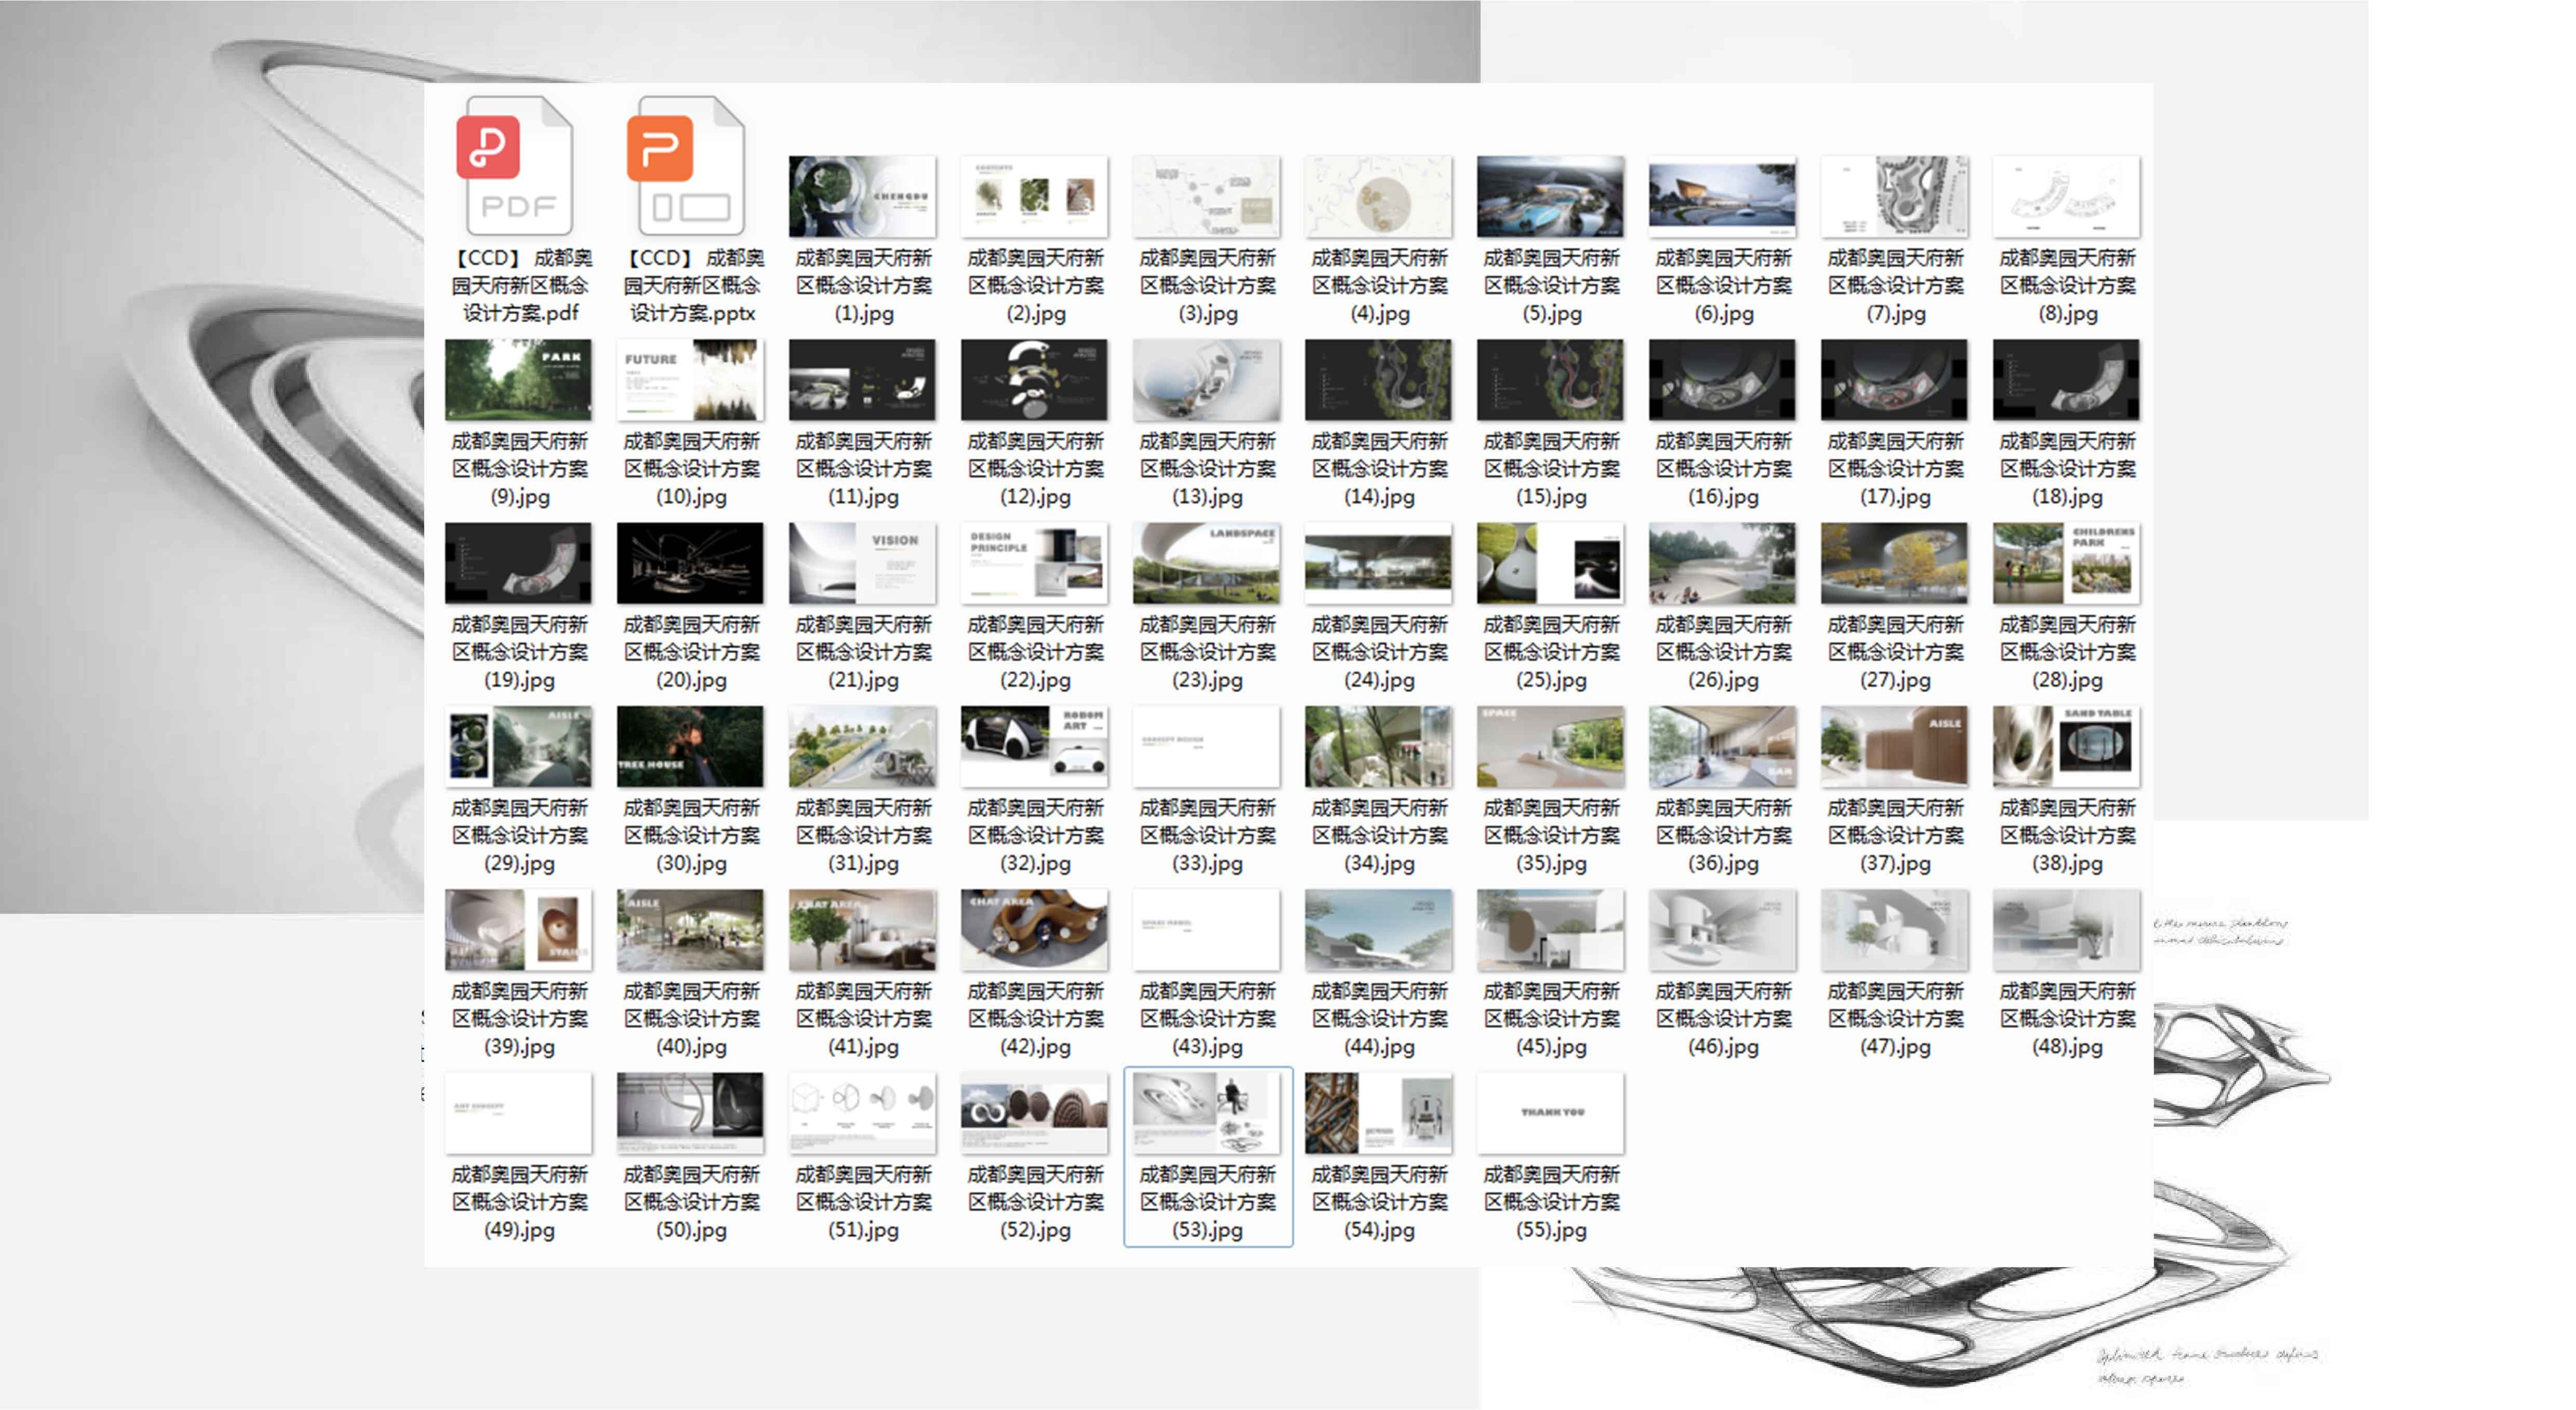
Task: Select the TREE HOUSE thumbnail (30).jpg
Action: coord(690,746)
